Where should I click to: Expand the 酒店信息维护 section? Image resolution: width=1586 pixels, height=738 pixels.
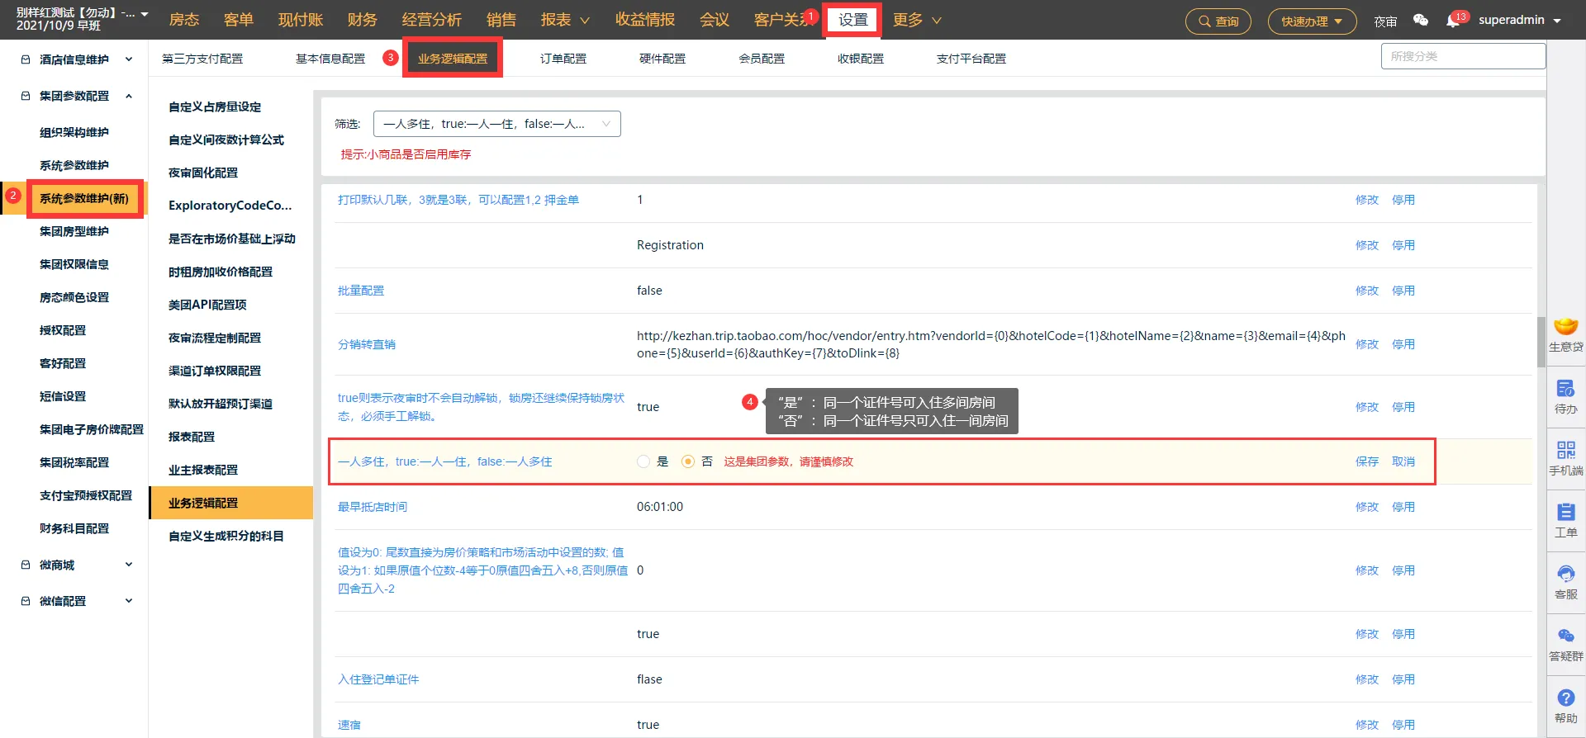tap(76, 59)
